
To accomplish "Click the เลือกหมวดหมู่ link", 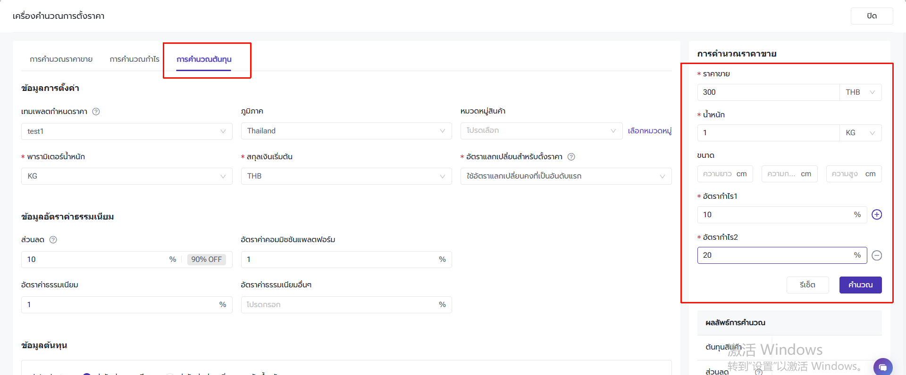I will point(649,131).
